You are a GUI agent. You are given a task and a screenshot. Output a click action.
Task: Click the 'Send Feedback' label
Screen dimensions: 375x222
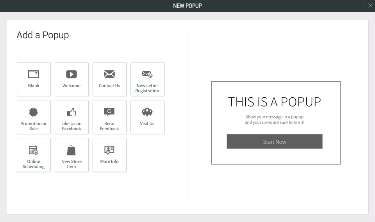pyautogui.click(x=109, y=126)
